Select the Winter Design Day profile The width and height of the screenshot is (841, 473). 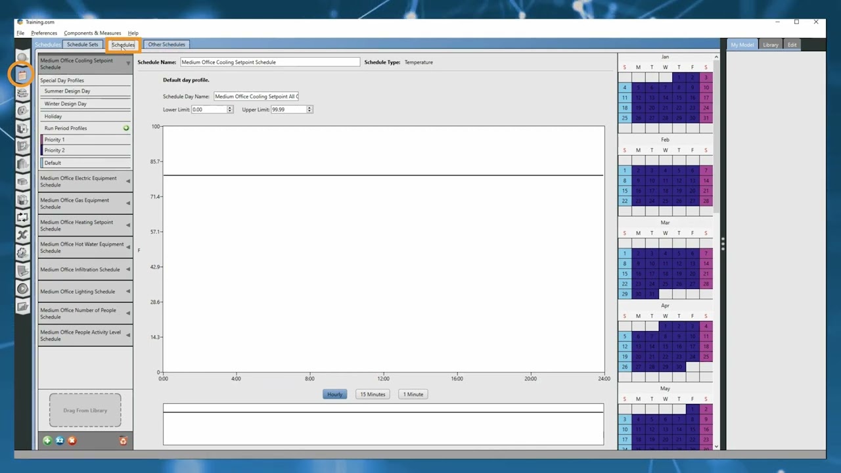coord(85,104)
